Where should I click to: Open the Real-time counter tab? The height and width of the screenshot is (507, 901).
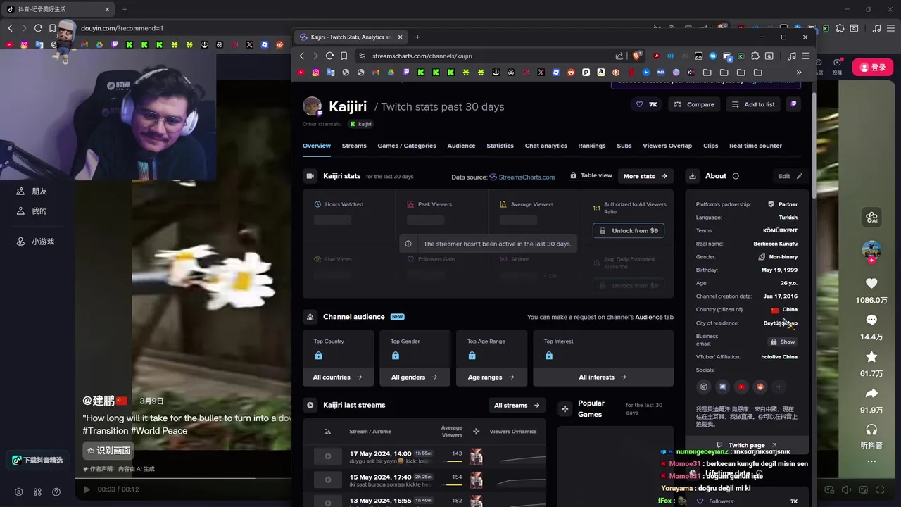coord(755,146)
